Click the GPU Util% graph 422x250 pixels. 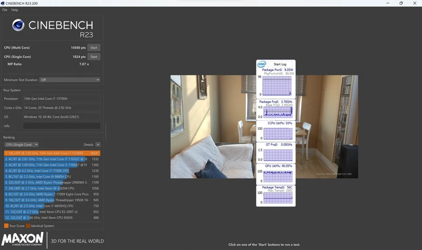[x=278, y=177]
